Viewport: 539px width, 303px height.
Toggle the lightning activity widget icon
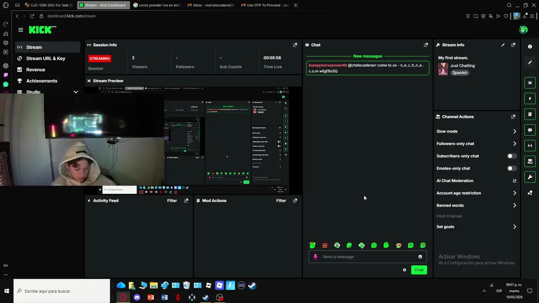530,98
